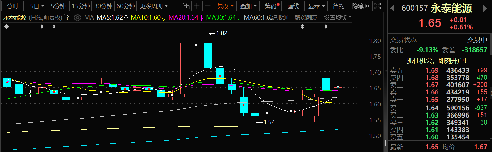This screenshot has width=492, height=152.
Task: Enter fullscreen with expand arrows icon
Action: tap(377, 6)
